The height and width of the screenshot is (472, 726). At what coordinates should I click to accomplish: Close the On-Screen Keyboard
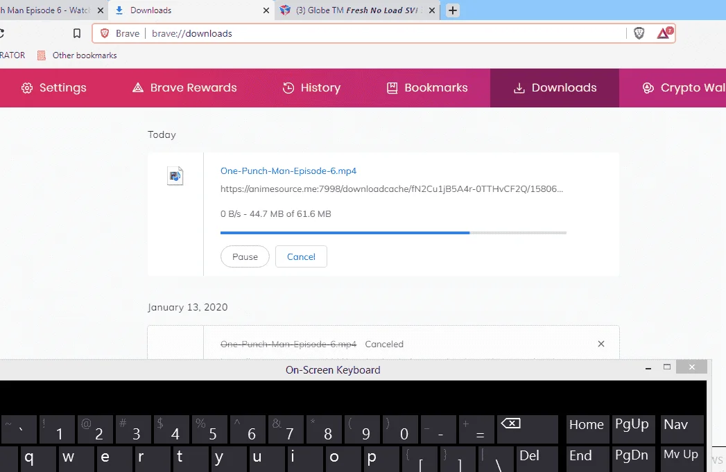pyautogui.click(x=692, y=367)
